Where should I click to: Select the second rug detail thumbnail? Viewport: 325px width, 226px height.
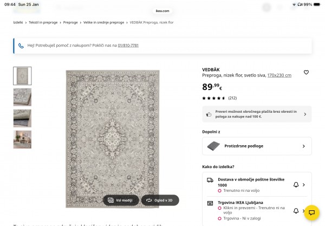(x=22, y=97)
